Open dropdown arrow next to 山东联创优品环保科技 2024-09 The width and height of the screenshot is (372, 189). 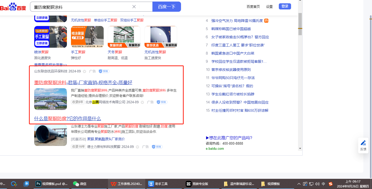[85, 71]
